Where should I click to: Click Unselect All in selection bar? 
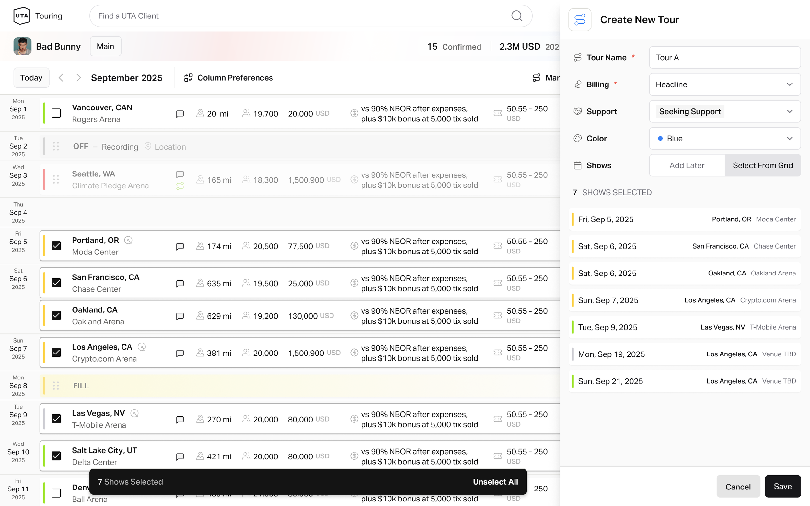(x=495, y=482)
